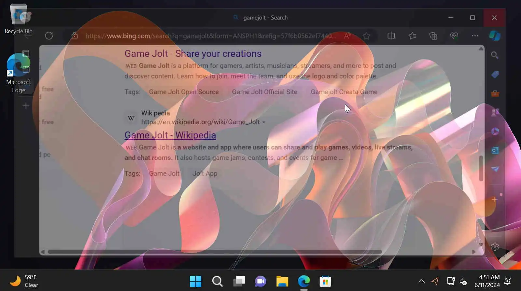Open Edge sidebar Search
Viewport: 521px width, 291px height.
[495, 55]
